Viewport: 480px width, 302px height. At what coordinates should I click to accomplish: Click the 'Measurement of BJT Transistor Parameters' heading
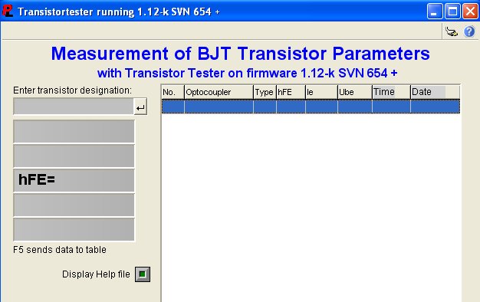240,54
